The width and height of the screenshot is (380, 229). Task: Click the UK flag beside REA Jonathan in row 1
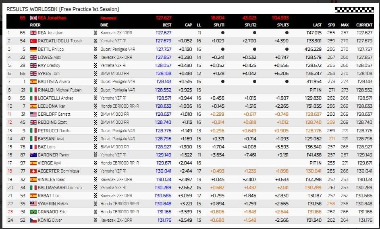pyautogui.click(x=33, y=33)
